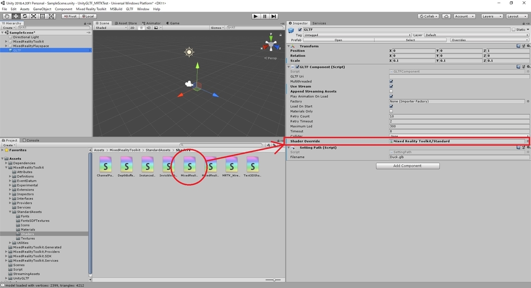
Task: Click the prefab Select button
Action: [411, 40]
